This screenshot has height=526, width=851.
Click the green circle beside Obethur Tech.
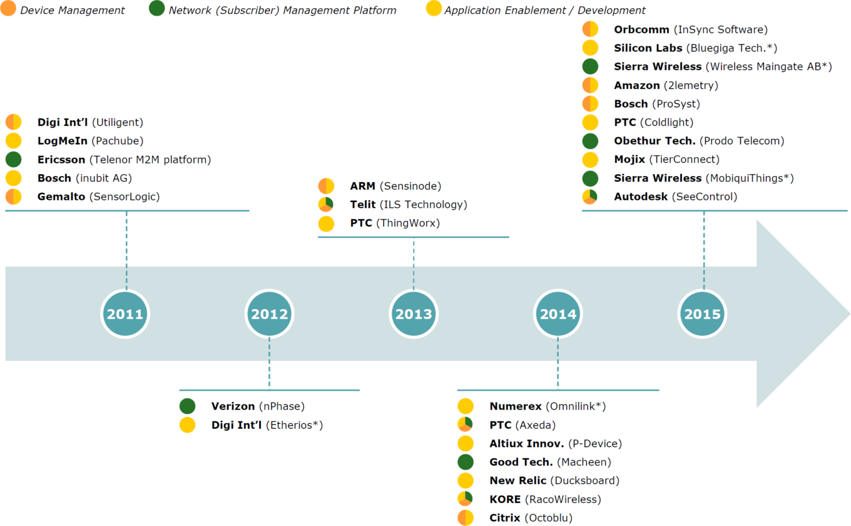click(590, 141)
